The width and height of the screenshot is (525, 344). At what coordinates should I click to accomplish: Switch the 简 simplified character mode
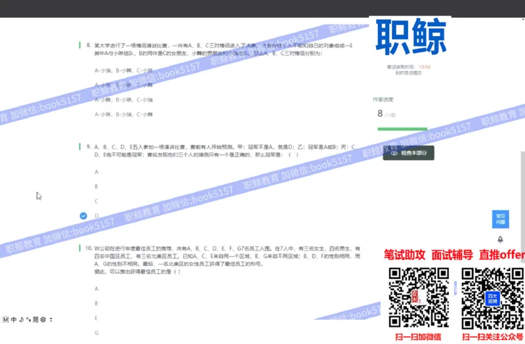pos(35,320)
